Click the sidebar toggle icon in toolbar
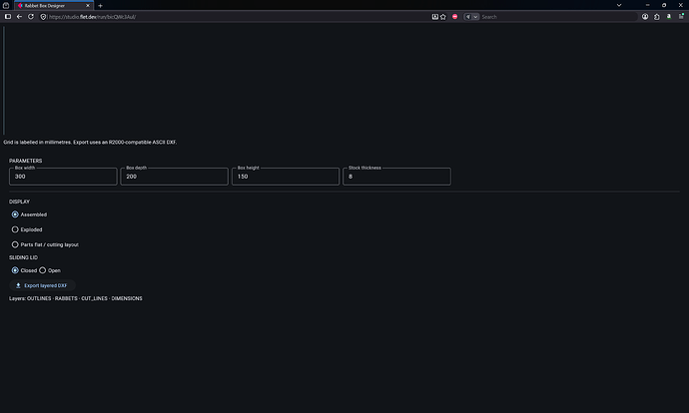Screen dimensions: 689x413 [7, 17]
